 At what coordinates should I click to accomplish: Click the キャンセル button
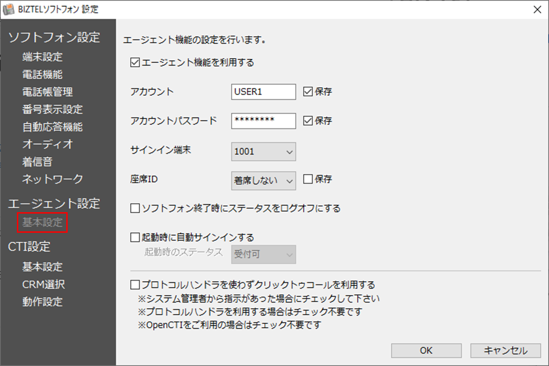point(505,350)
